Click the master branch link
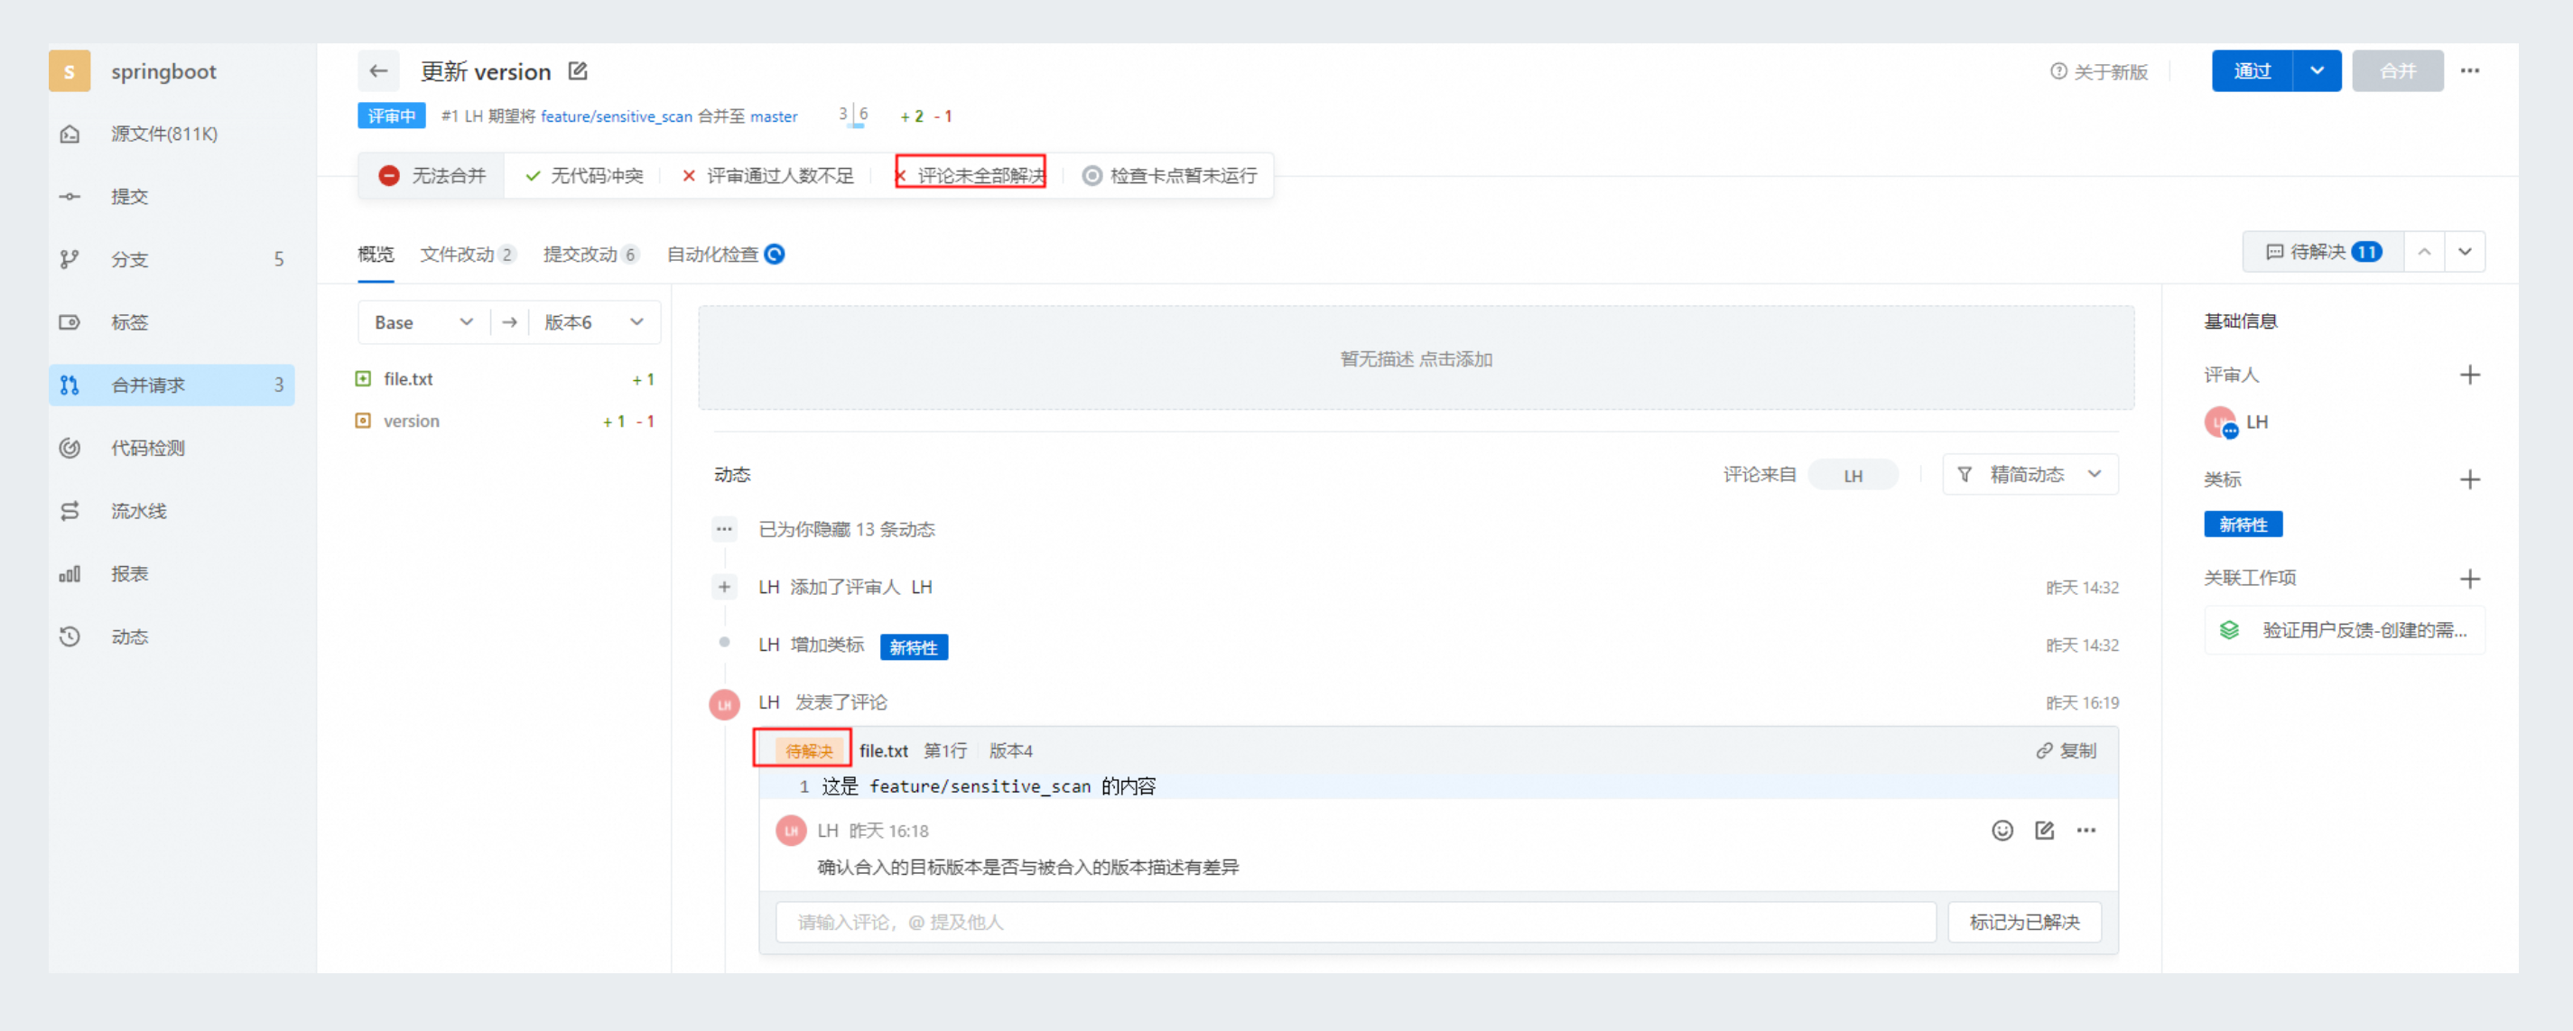Image resolution: width=2573 pixels, height=1031 pixels. click(774, 116)
